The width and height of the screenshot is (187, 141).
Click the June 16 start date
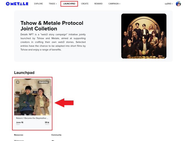[x=20, y=122]
